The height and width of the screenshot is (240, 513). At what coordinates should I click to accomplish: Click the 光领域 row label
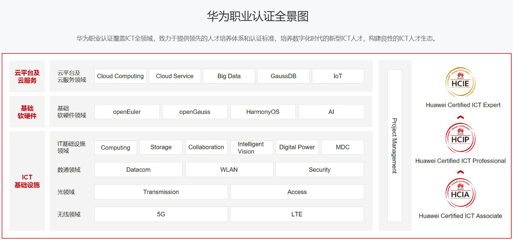pos(66,192)
